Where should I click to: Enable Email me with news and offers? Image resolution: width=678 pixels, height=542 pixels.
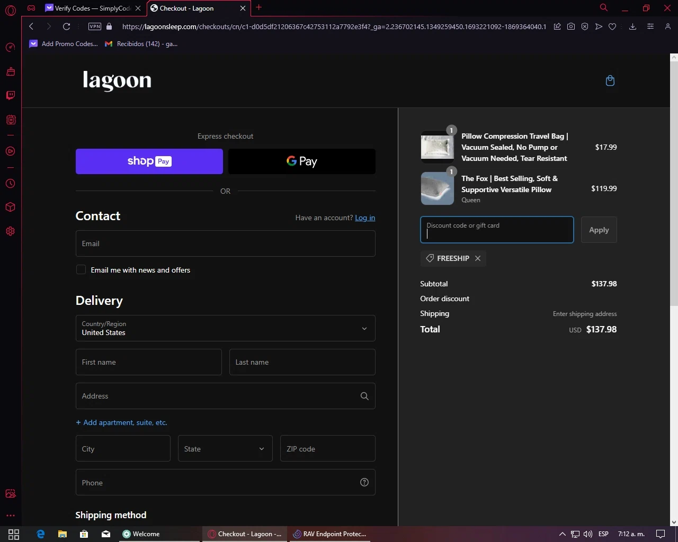coord(81,270)
